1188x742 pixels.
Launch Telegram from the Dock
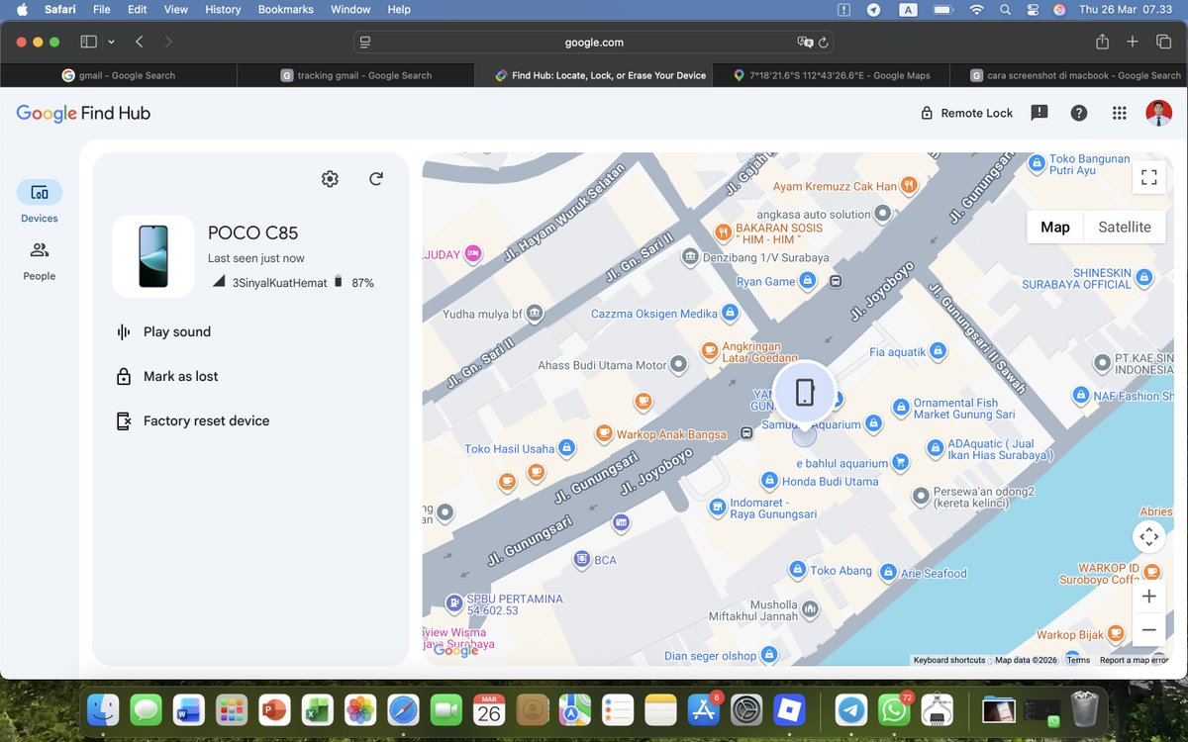point(851,709)
